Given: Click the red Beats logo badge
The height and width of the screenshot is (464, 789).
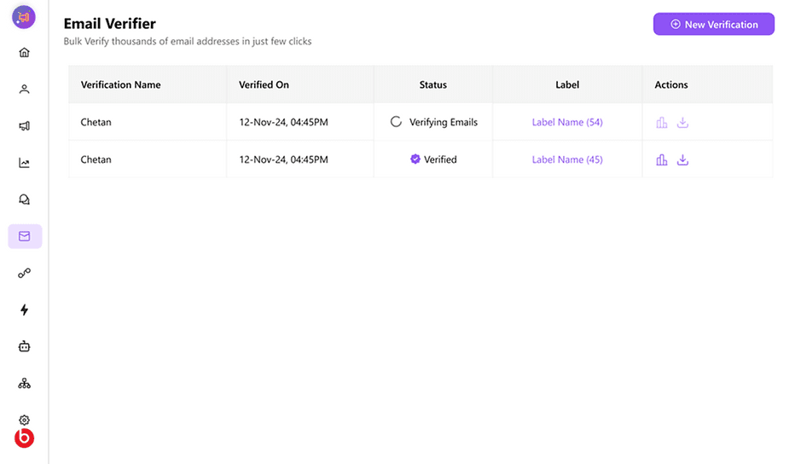Looking at the screenshot, I should click(24, 438).
